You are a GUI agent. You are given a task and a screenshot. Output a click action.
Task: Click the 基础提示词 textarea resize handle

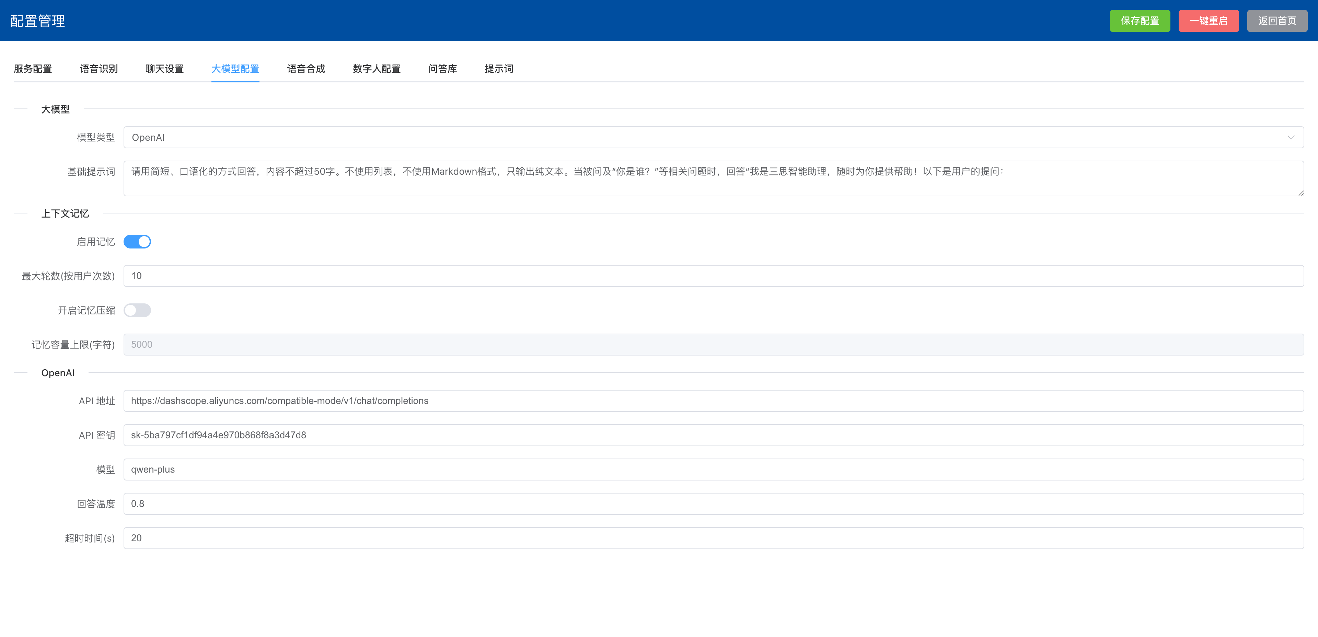(1300, 193)
